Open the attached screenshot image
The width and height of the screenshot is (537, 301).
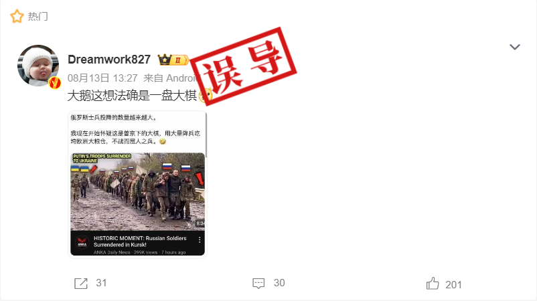point(137,185)
